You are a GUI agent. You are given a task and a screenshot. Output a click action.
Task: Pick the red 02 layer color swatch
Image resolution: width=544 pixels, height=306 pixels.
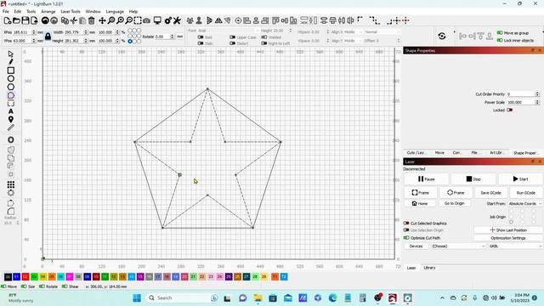tap(25, 277)
